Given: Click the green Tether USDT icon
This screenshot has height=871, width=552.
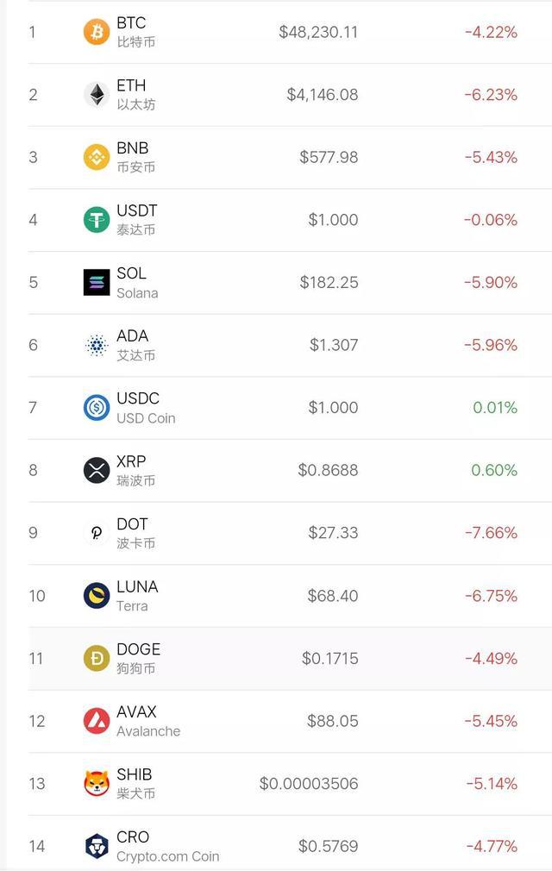Looking at the screenshot, I should (x=97, y=220).
